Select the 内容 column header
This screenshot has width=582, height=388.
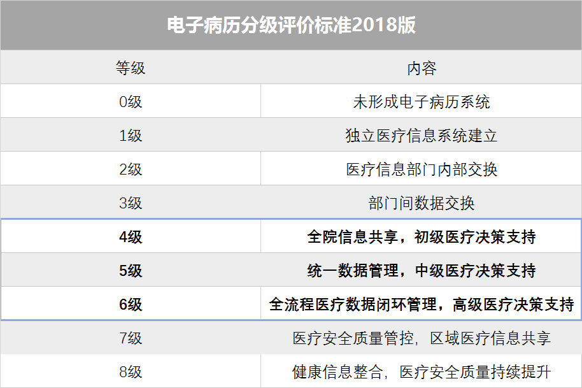422,68
